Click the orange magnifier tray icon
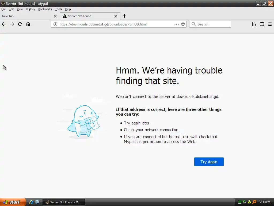 click(254, 202)
